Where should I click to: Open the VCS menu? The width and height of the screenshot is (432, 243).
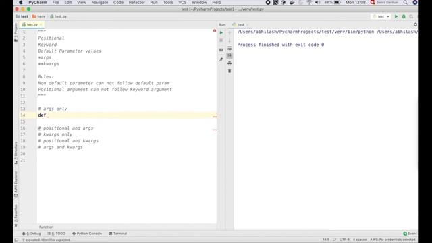pyautogui.click(x=182, y=3)
